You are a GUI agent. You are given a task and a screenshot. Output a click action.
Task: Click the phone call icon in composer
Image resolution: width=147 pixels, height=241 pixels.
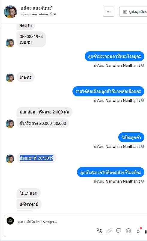pos(99,231)
